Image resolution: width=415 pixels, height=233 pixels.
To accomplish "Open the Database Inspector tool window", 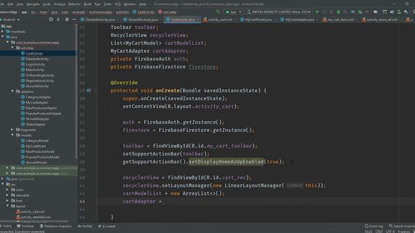I will (56, 227).
